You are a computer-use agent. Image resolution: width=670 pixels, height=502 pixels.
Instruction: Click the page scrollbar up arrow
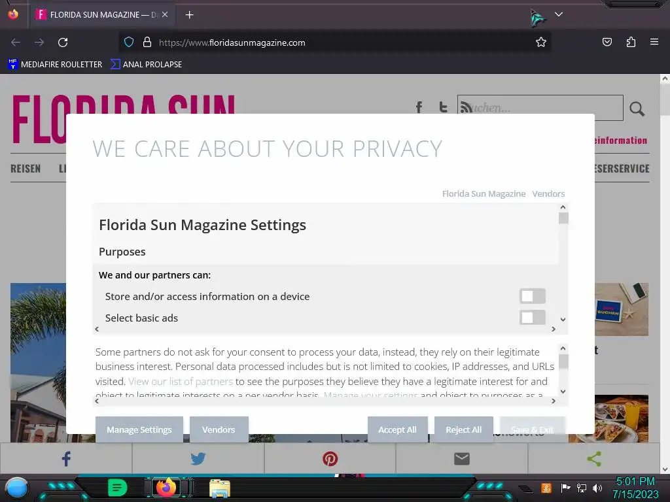665,78
